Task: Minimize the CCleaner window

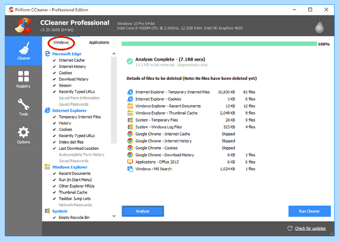Action: pyautogui.click(x=294, y=10)
